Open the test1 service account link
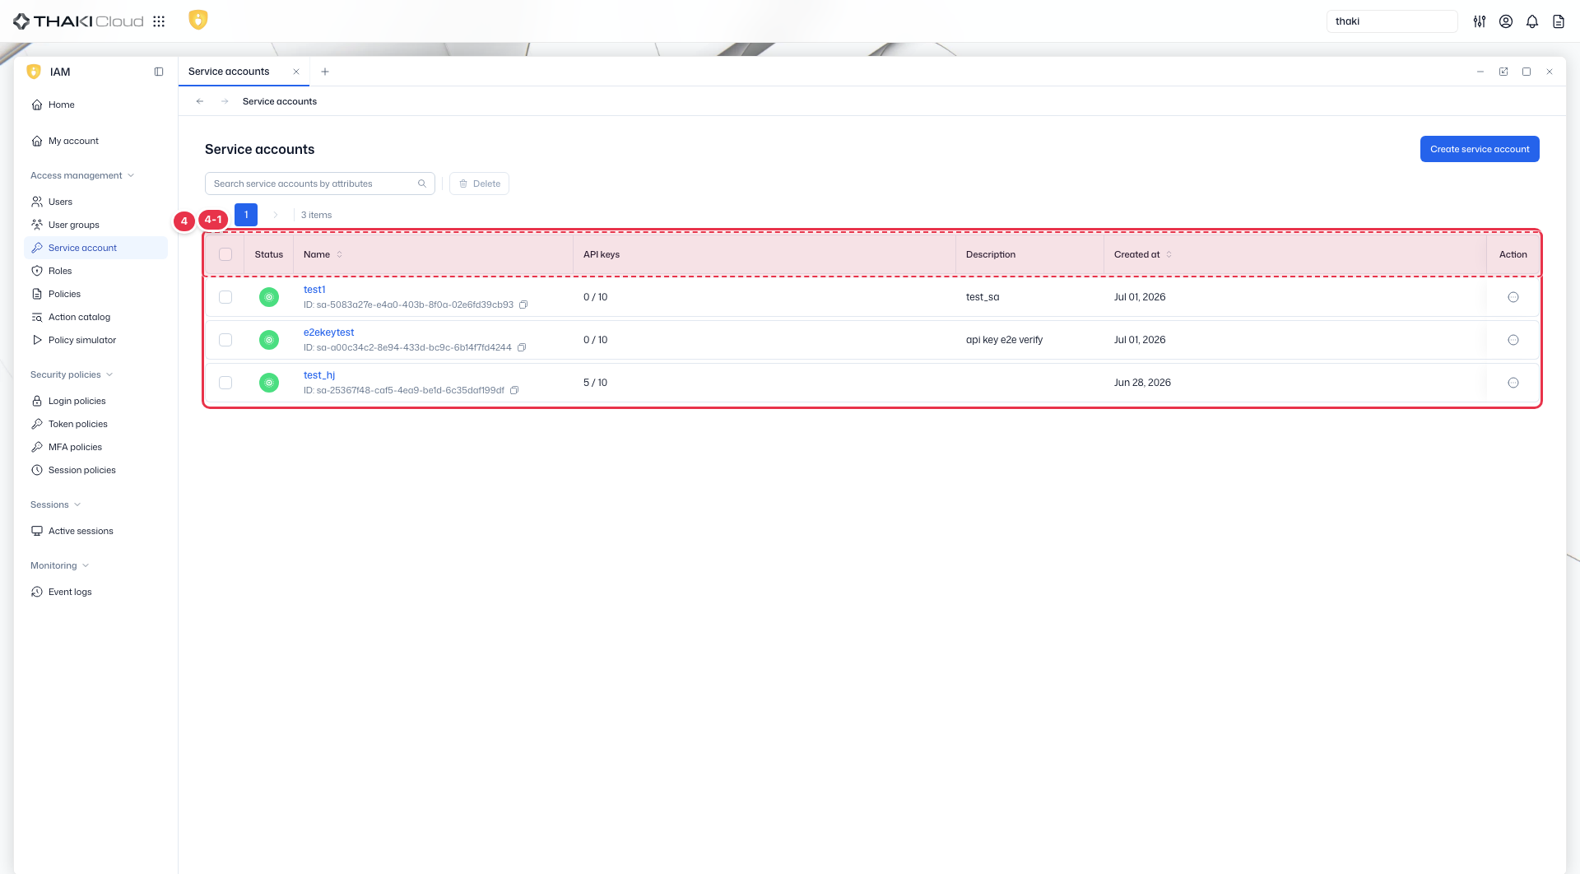The image size is (1580, 874). [x=314, y=290]
